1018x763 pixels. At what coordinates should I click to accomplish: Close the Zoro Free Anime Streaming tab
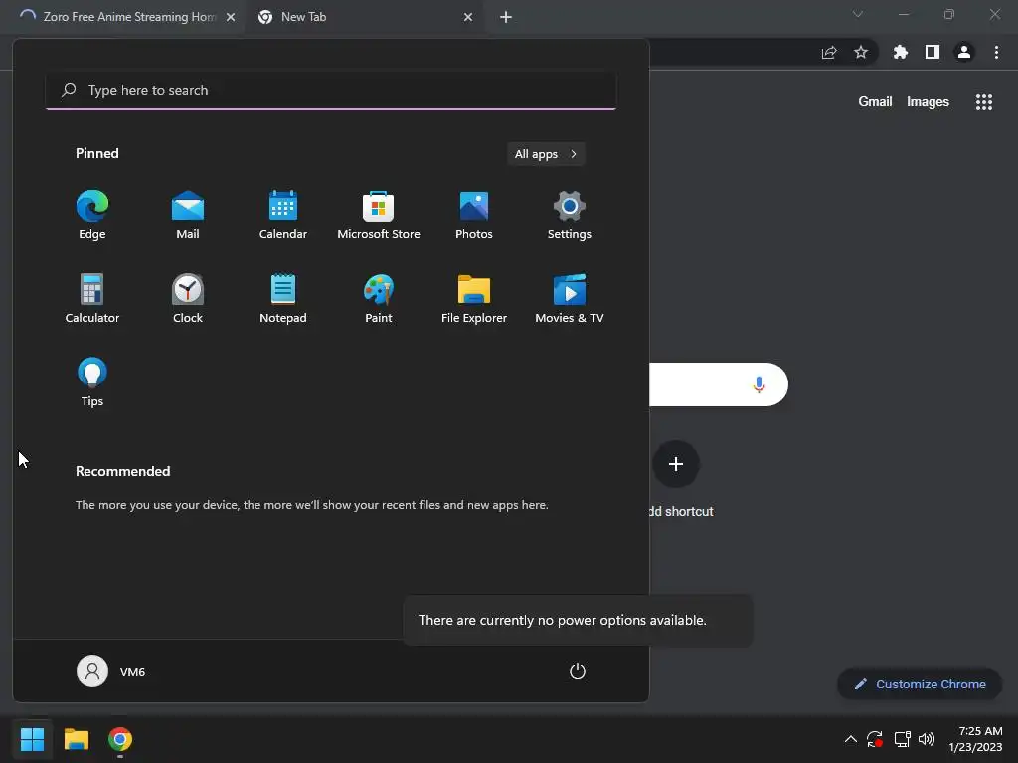coord(231,17)
